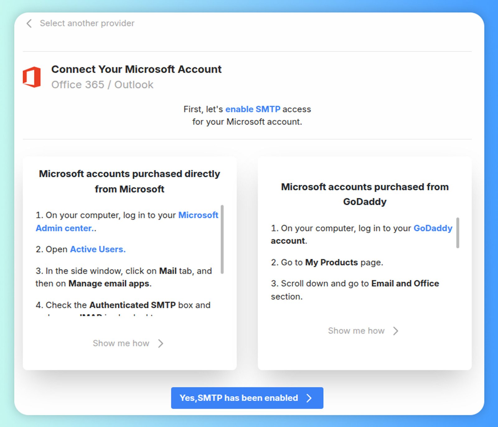
Task: Click the back arrow beside Select another provider
Action: [29, 23]
